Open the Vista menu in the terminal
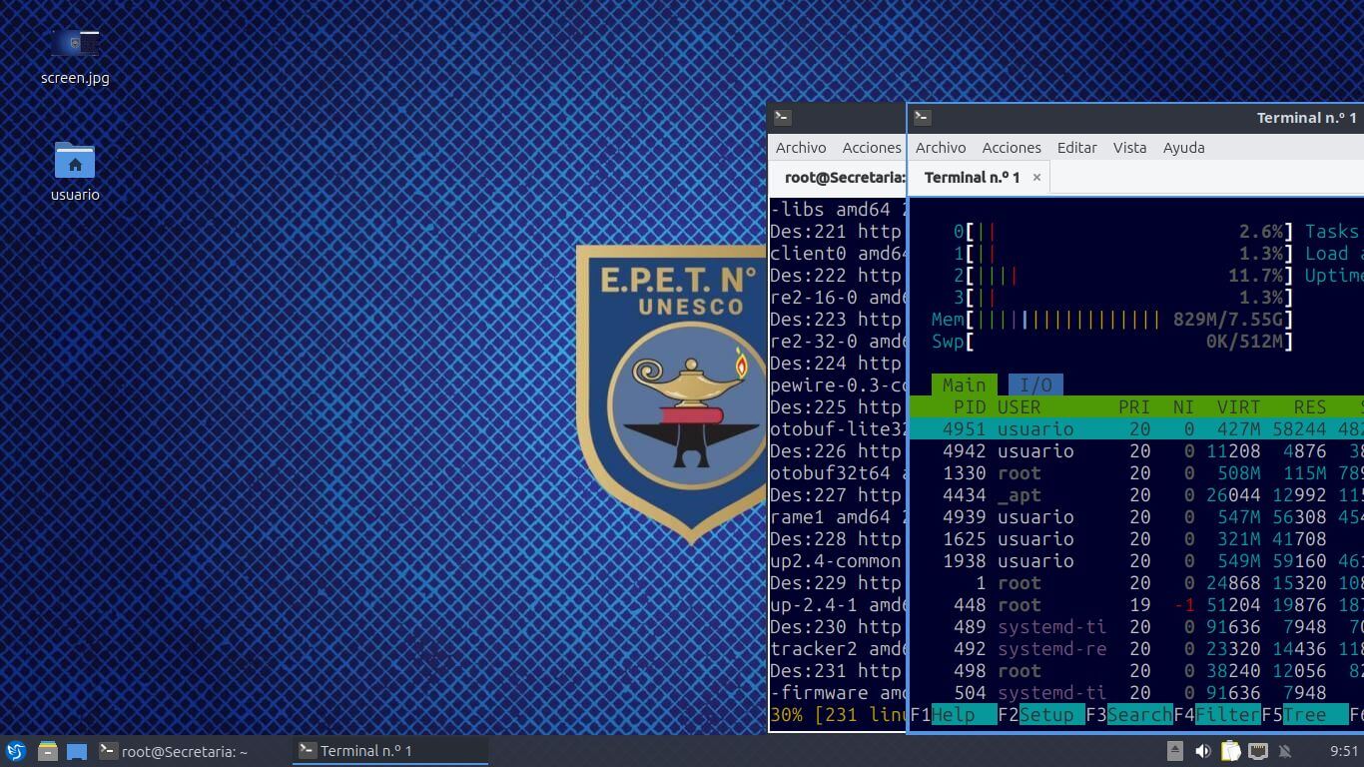The image size is (1364, 767). click(1129, 147)
